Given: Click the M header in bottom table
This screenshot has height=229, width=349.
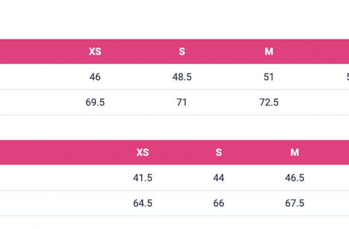Looking at the screenshot, I should tap(295, 152).
